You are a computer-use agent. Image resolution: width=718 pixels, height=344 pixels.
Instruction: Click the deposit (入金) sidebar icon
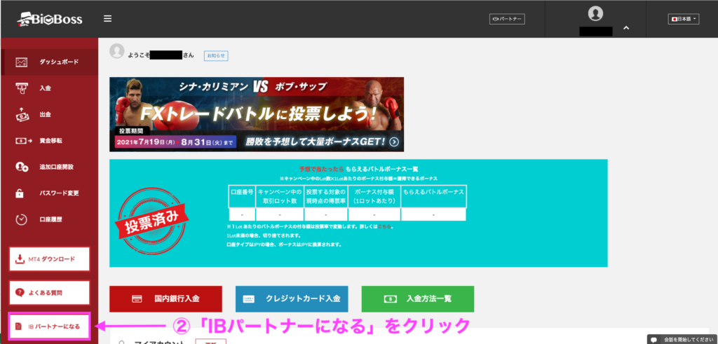pyautogui.click(x=22, y=88)
